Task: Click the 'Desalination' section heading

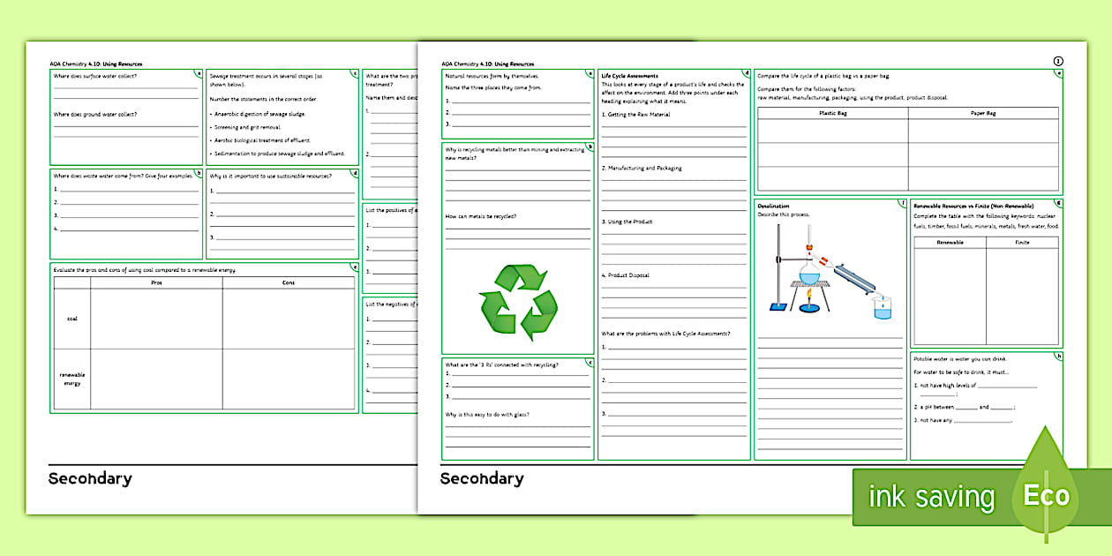Action: [773, 206]
